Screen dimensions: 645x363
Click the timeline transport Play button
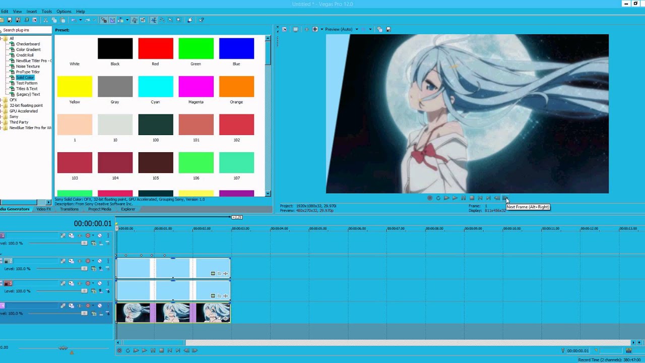point(144,350)
